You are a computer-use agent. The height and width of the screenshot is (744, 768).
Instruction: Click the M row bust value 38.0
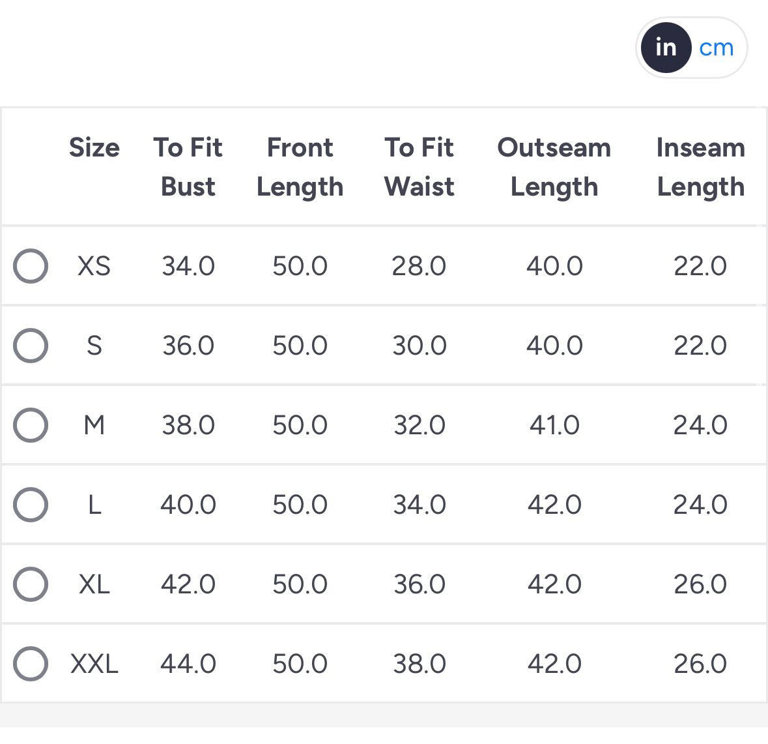(188, 425)
